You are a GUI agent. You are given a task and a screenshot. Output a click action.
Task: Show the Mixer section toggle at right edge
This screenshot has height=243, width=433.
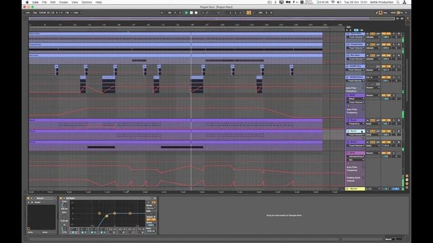(407, 184)
